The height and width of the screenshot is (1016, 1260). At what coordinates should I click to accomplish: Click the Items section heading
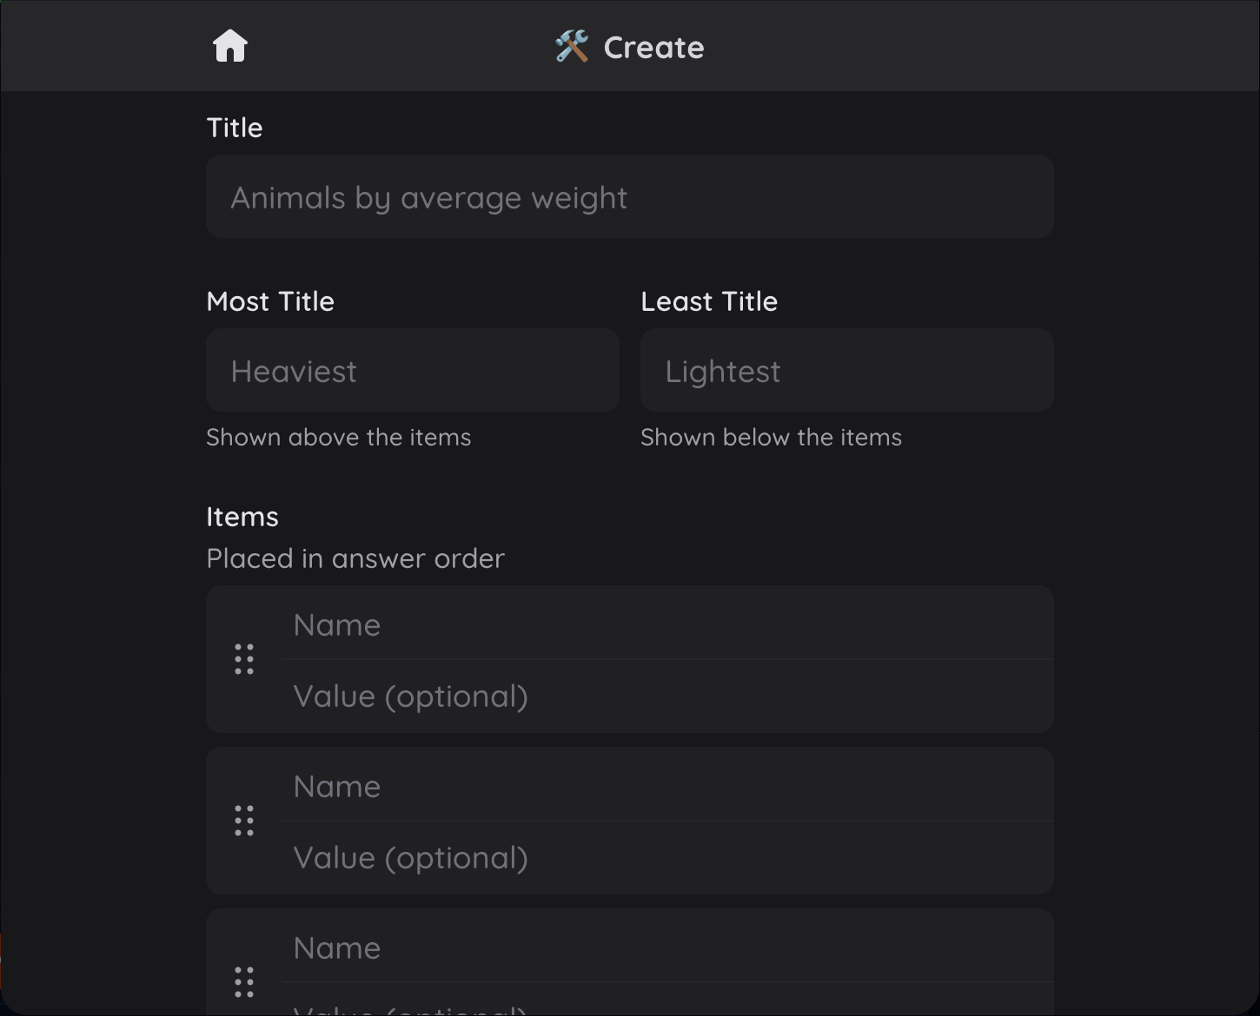242,517
